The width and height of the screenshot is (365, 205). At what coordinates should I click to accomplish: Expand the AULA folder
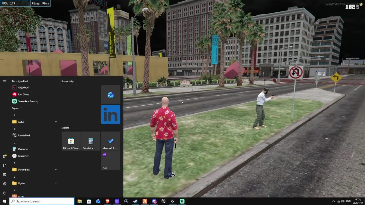tap(34, 122)
